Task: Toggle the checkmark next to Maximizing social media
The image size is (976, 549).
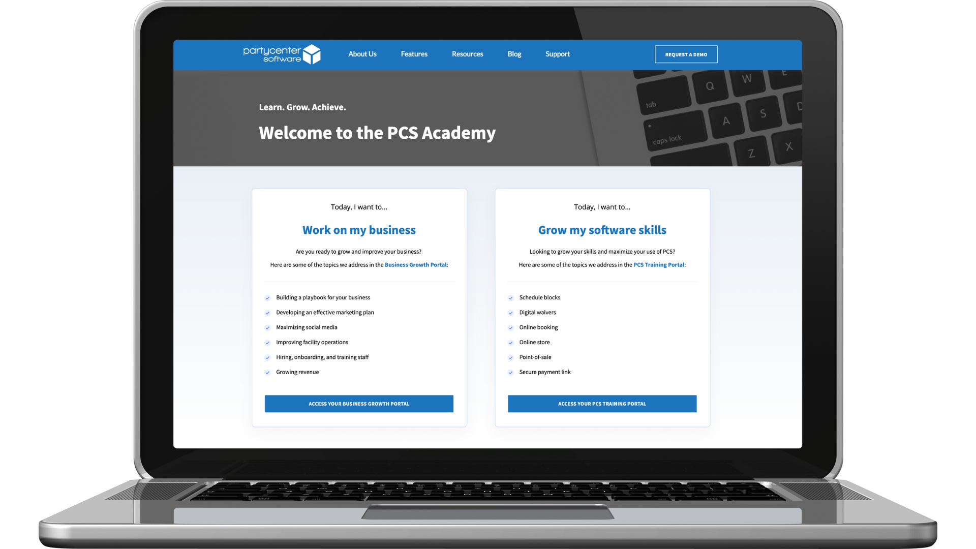Action: 268,327
